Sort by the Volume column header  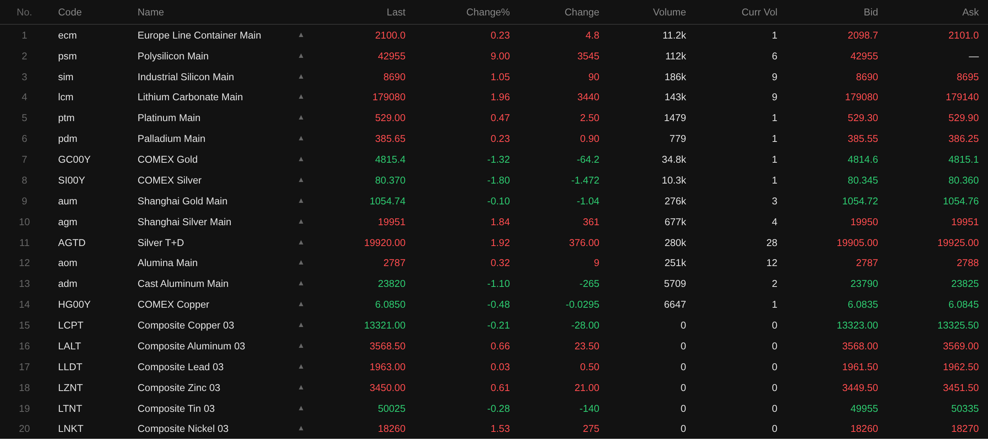click(x=669, y=12)
